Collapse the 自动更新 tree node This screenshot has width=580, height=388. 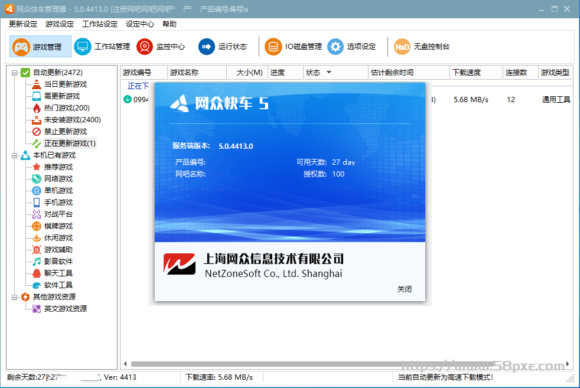(x=14, y=73)
